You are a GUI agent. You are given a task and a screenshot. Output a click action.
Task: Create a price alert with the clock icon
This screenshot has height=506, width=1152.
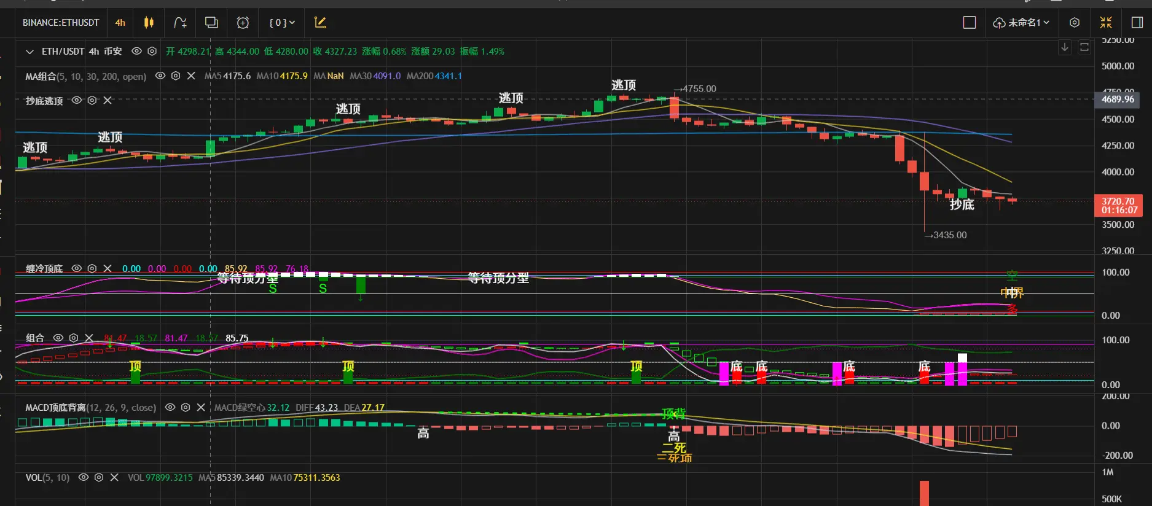point(243,23)
